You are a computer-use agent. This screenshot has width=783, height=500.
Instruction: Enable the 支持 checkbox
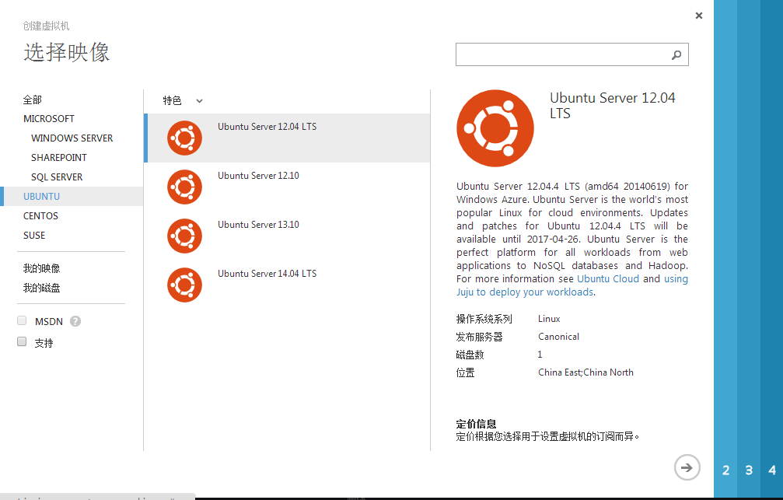pos(22,341)
